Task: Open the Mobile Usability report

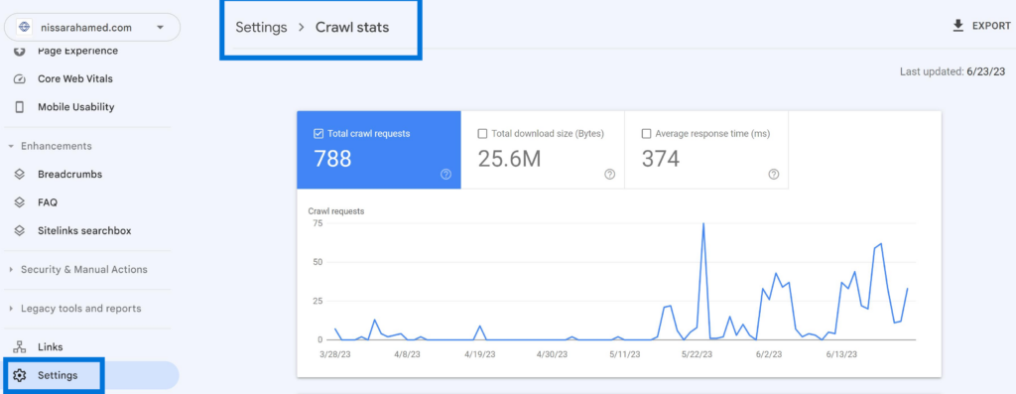Action: click(x=75, y=107)
